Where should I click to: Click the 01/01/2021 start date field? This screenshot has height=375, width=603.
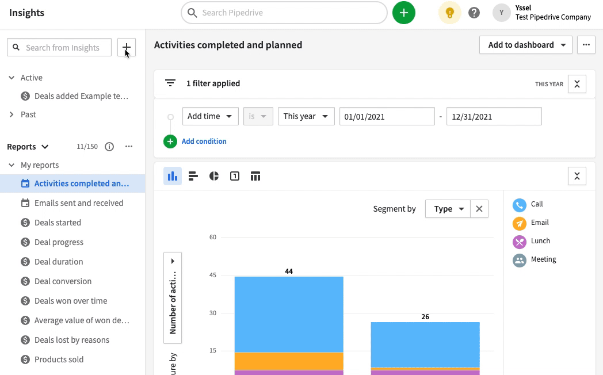pyautogui.click(x=387, y=116)
